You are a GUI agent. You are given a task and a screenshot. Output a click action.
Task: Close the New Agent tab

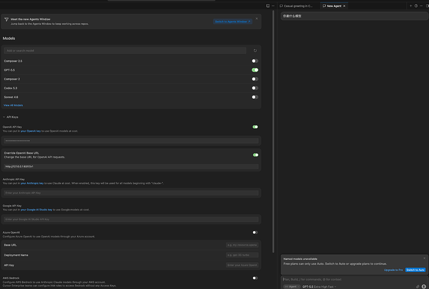pyautogui.click(x=344, y=6)
